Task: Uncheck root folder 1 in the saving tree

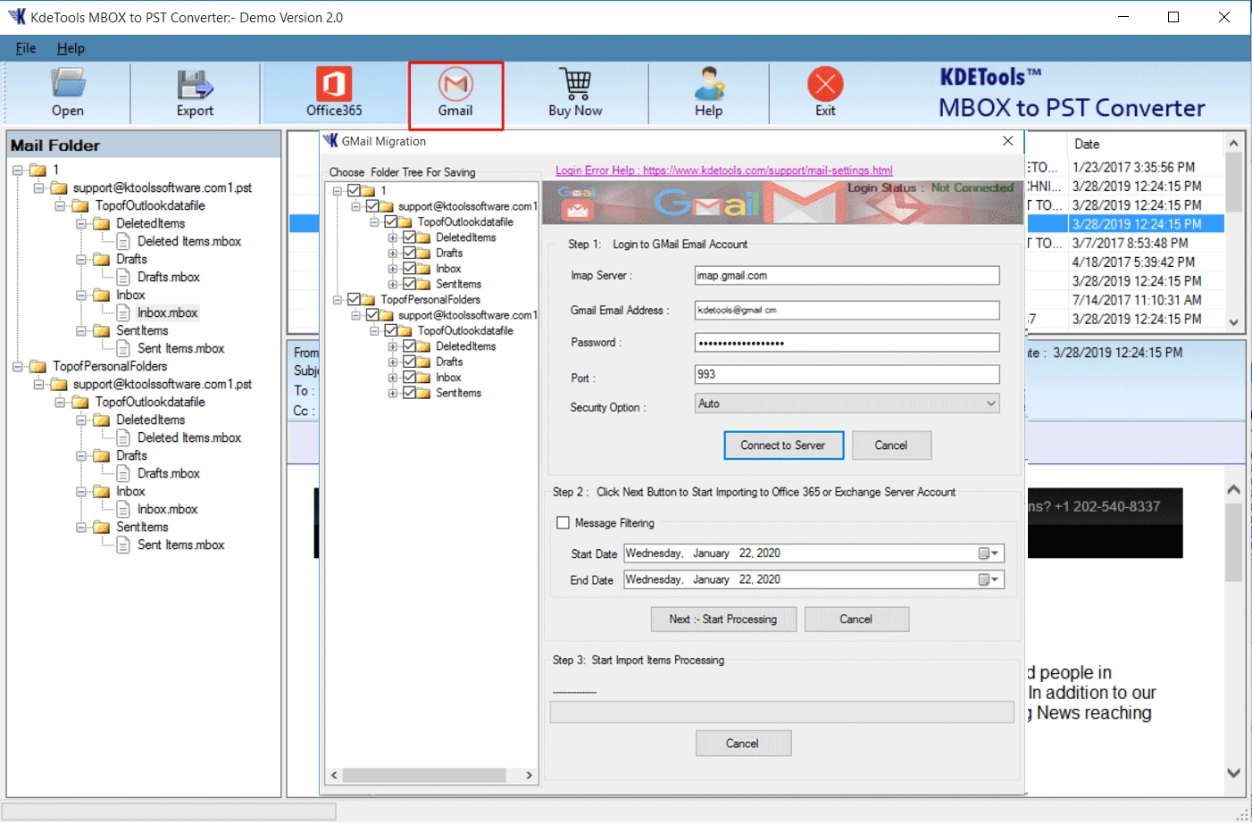Action: 355,190
